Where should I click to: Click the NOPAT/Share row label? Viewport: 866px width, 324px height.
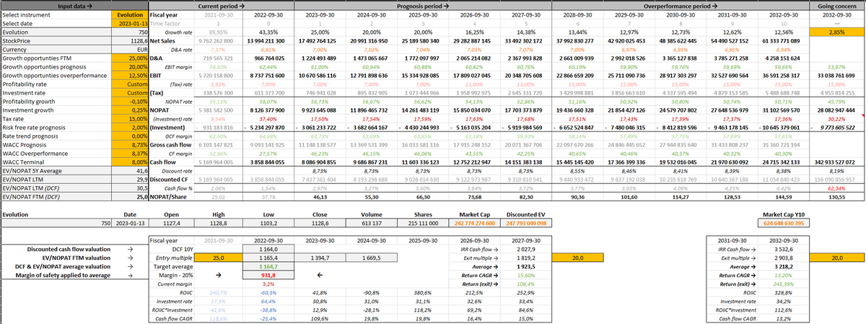coord(167,196)
